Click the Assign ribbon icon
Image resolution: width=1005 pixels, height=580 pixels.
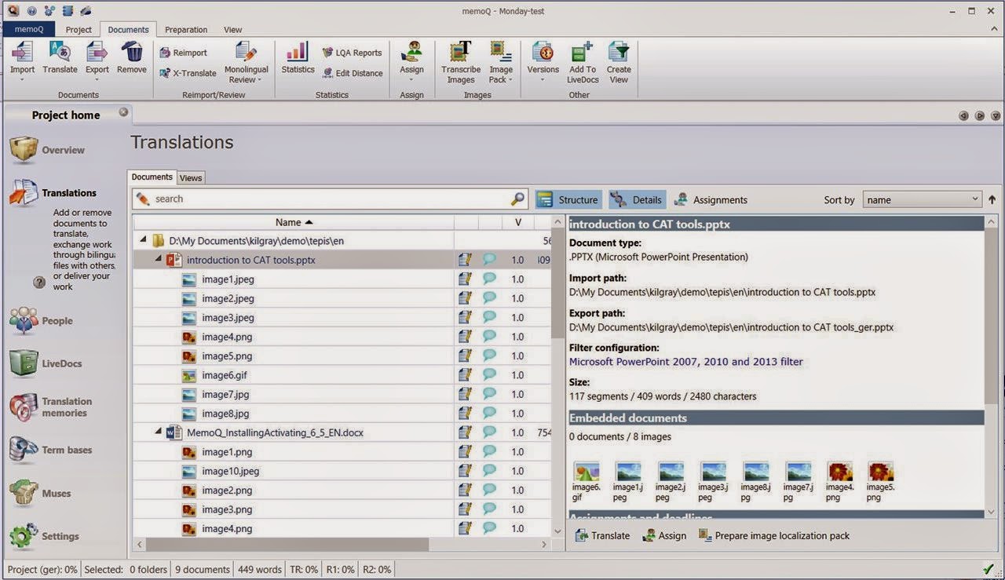tap(411, 53)
